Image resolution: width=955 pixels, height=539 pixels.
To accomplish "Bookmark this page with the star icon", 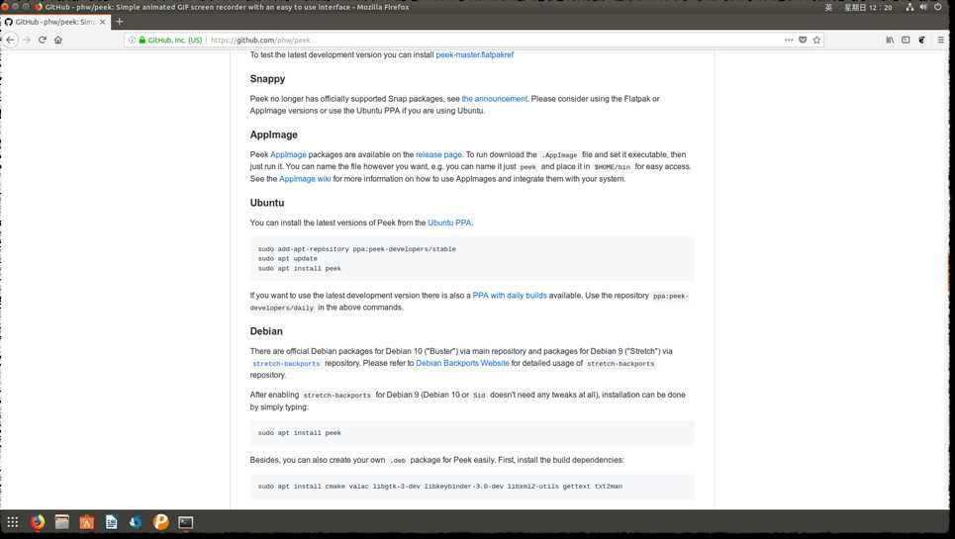I will pos(816,40).
